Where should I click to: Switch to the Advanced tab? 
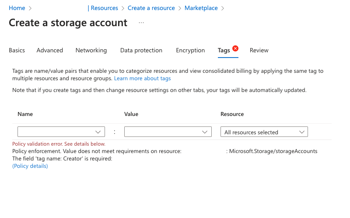[x=50, y=50]
